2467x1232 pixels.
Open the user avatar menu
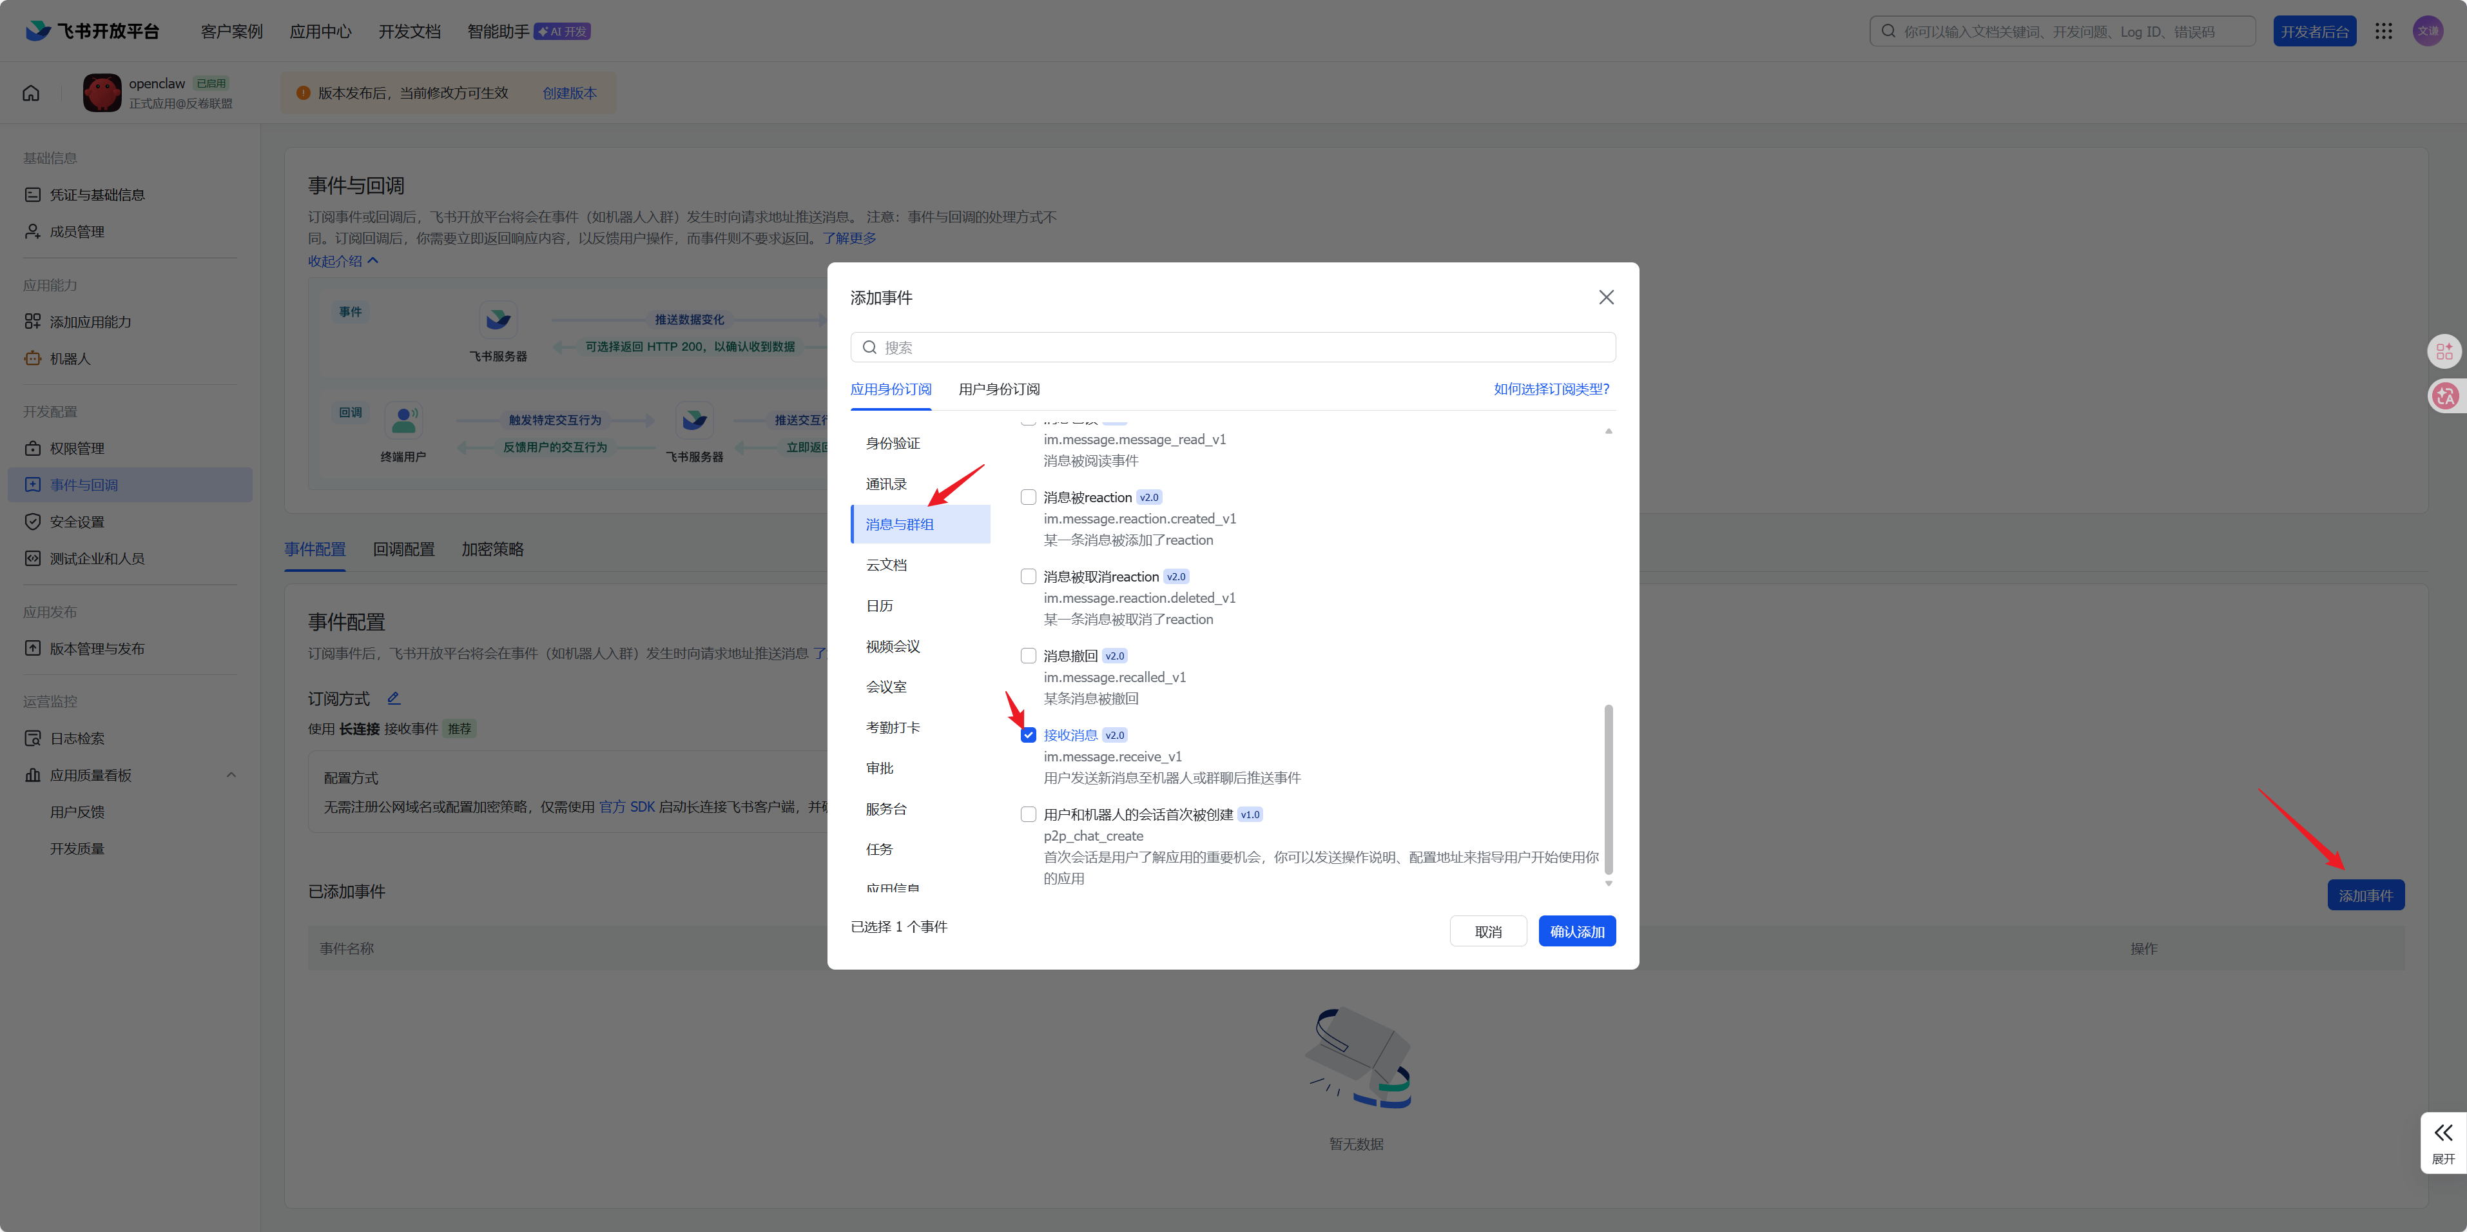(x=2428, y=31)
